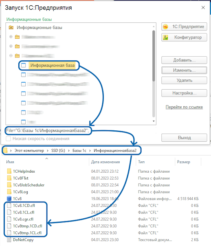Follow Перейти по ссылке link
The height and width of the screenshot is (246, 211).
click(x=184, y=107)
